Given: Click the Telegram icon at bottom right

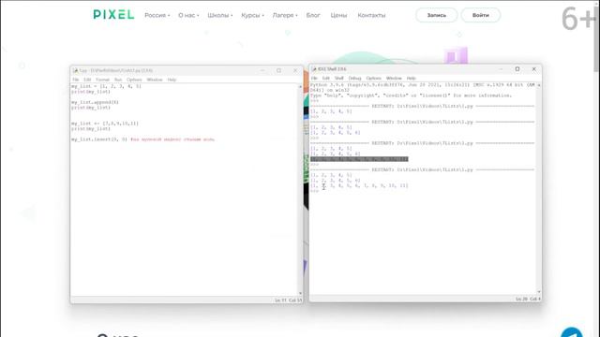Looking at the screenshot, I should tap(572, 332).
